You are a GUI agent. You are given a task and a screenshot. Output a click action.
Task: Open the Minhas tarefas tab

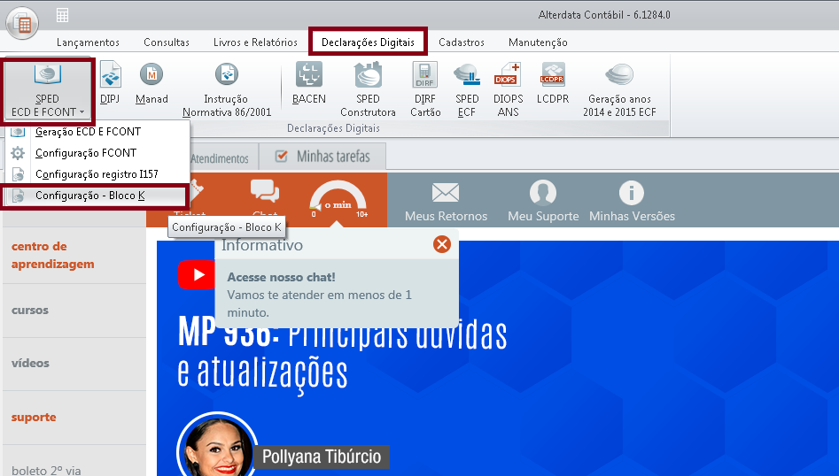(322, 157)
